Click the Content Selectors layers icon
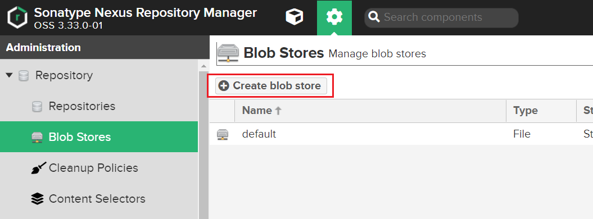This screenshot has height=219, width=593. tap(37, 199)
